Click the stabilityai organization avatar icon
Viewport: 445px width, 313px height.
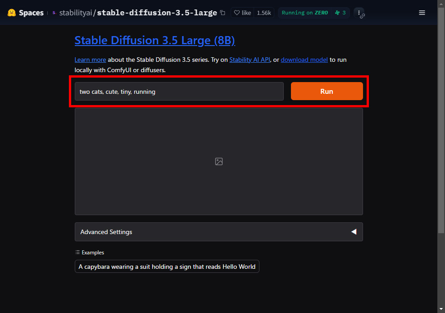pyautogui.click(x=54, y=13)
